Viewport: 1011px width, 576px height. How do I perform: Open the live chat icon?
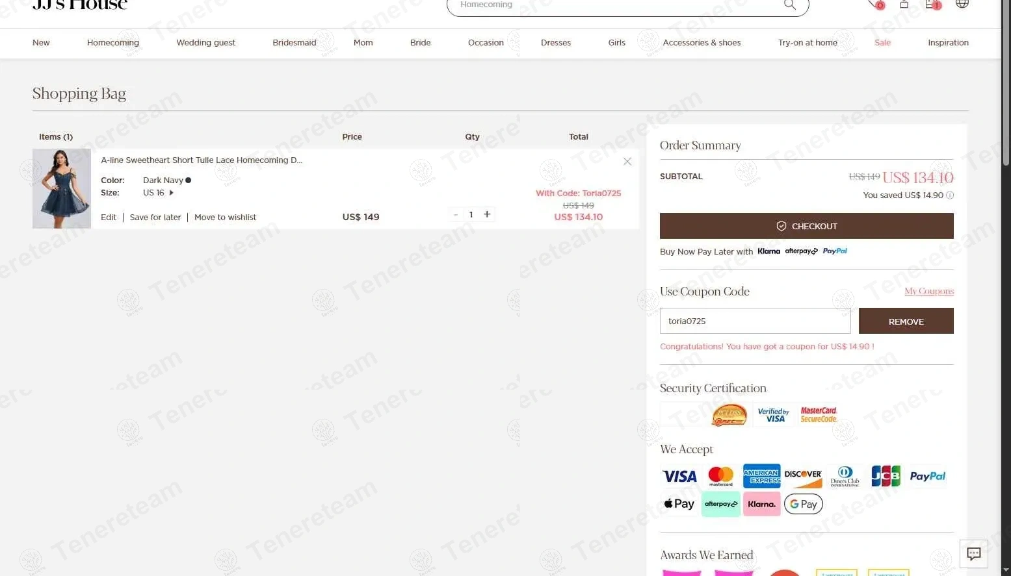coord(974,554)
